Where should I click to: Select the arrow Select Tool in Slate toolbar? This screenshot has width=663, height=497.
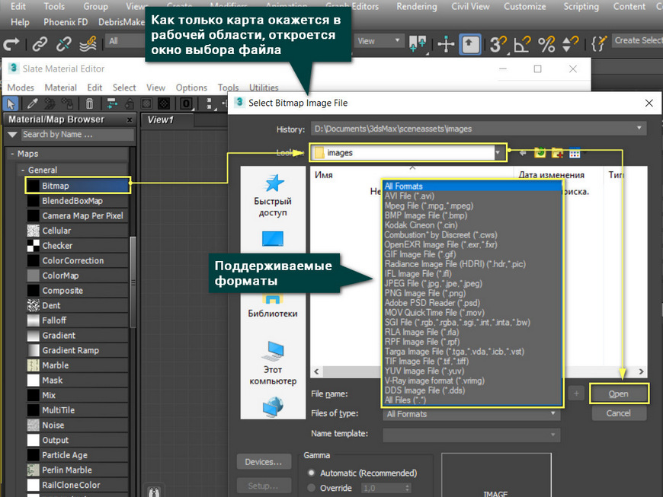pyautogui.click(x=10, y=103)
